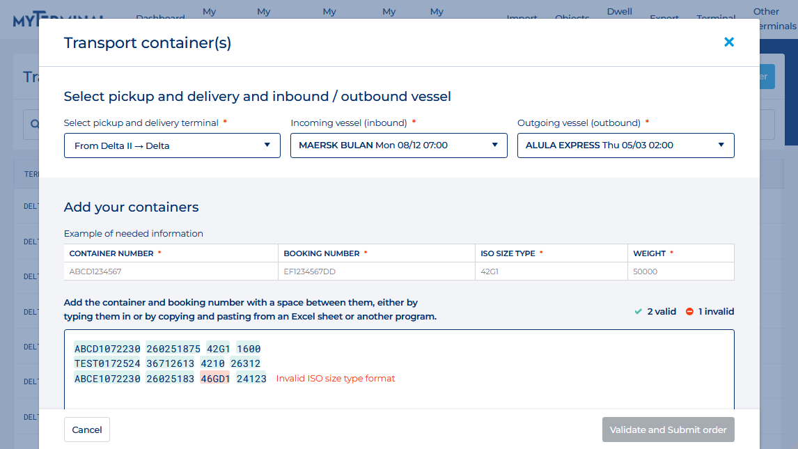The width and height of the screenshot is (798, 449).
Task: Click container number TEST0172524 in the text area
Action: (x=107, y=363)
